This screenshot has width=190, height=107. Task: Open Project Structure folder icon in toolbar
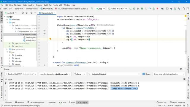(162, 9)
